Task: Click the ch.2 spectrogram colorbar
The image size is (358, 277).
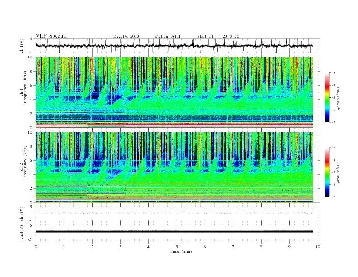Action: [x=327, y=172]
